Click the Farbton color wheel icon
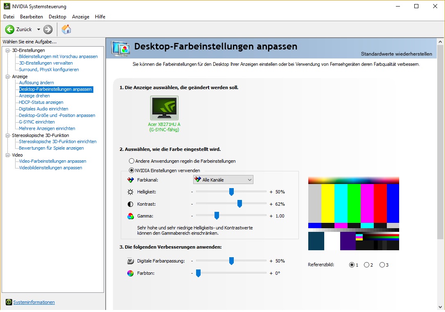 point(130,273)
